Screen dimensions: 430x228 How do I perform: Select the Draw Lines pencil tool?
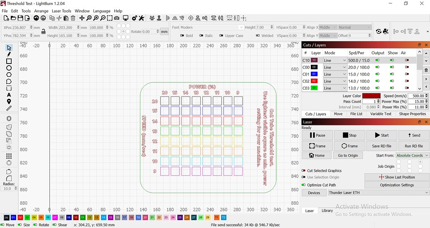click(9, 54)
